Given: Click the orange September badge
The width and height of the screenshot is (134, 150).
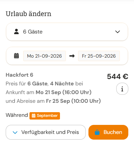Looking at the screenshot, I should tap(45, 116).
